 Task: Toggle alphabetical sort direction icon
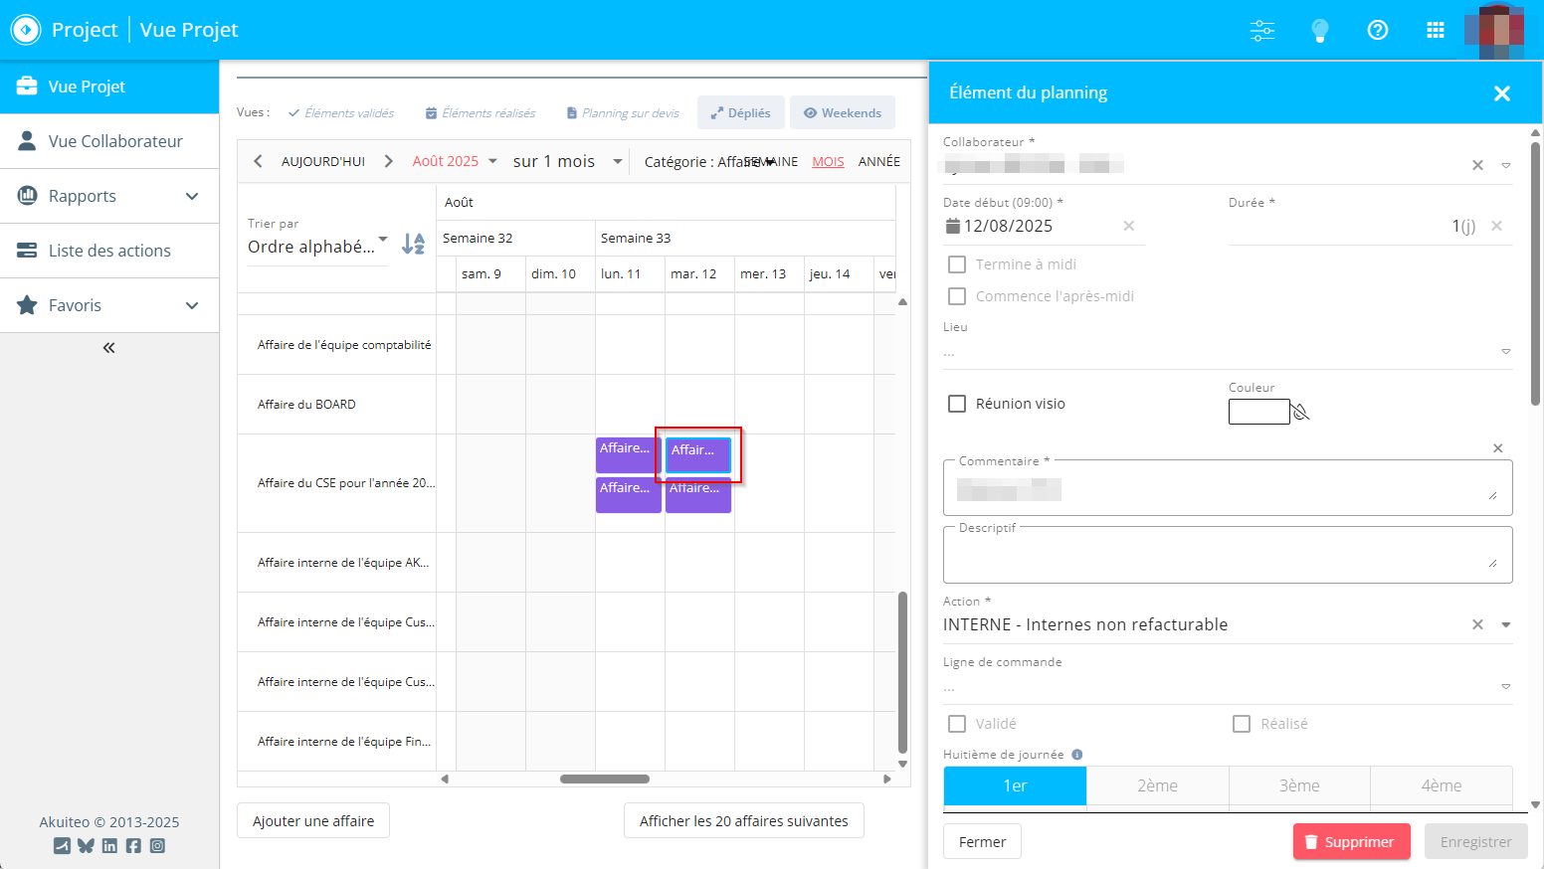tap(413, 244)
